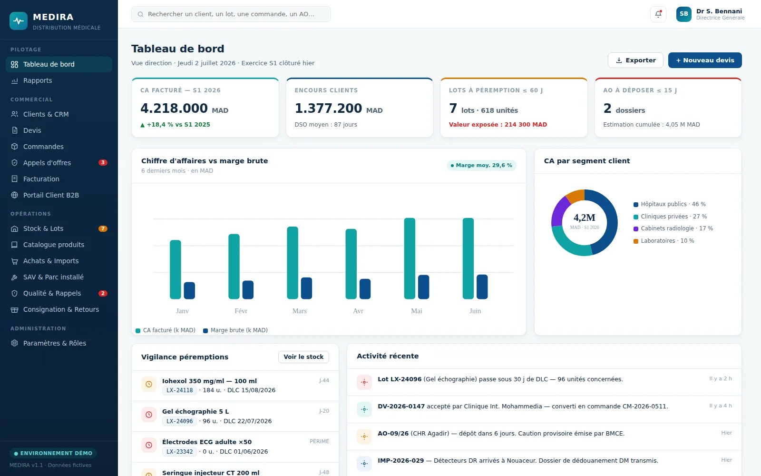
Task: Click the ENVIRONNEMENT DÉMO badge
Action: 53,454
